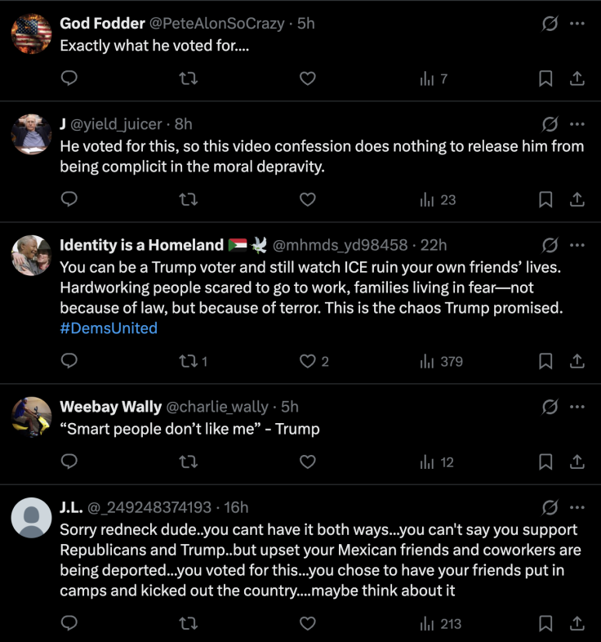Screen dimensions: 601x642
Task: Reply to God Fodder's tweet
Action: pos(70,78)
